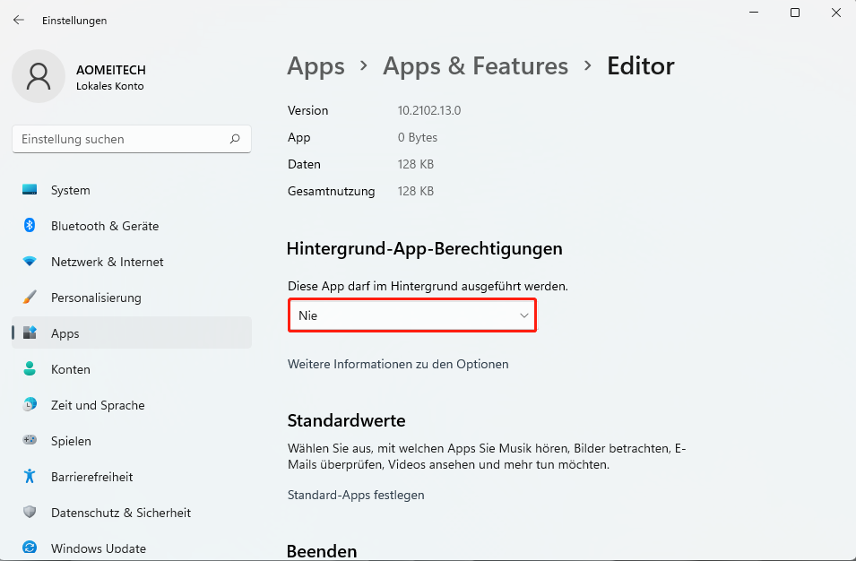The width and height of the screenshot is (856, 561).
Task: Click the Konten person icon
Action: [30, 369]
